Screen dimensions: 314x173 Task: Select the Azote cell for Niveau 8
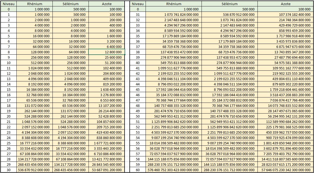(x=107, y=52)
